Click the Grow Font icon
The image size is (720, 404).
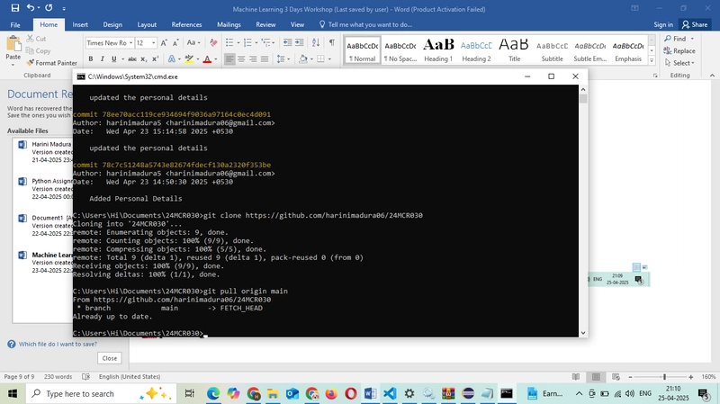pos(164,42)
